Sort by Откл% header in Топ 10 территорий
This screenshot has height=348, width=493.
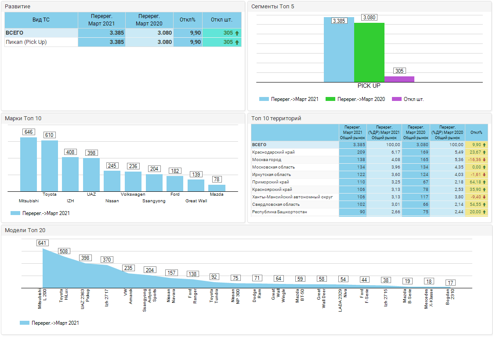476,133
